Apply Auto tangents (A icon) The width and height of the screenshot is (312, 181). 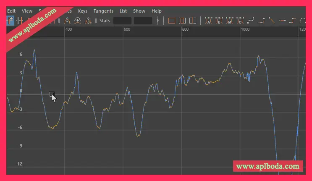[x=209, y=20]
